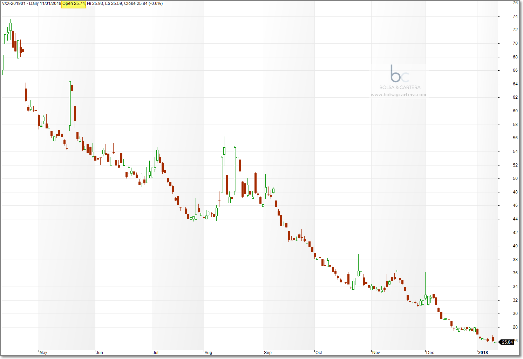Click the highlighted Open 25.74 value
Image resolution: width=523 pixels, height=359 pixels.
pyautogui.click(x=74, y=3)
